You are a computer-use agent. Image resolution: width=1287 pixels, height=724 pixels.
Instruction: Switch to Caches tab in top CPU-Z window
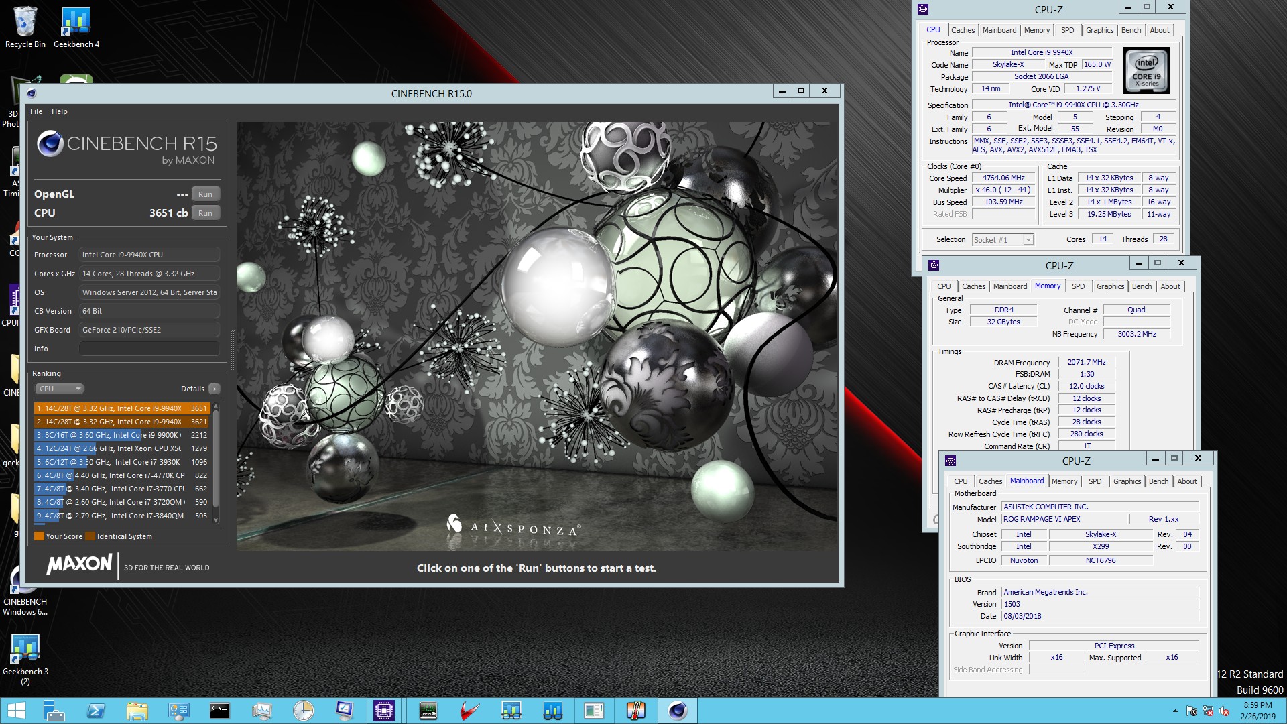963,30
